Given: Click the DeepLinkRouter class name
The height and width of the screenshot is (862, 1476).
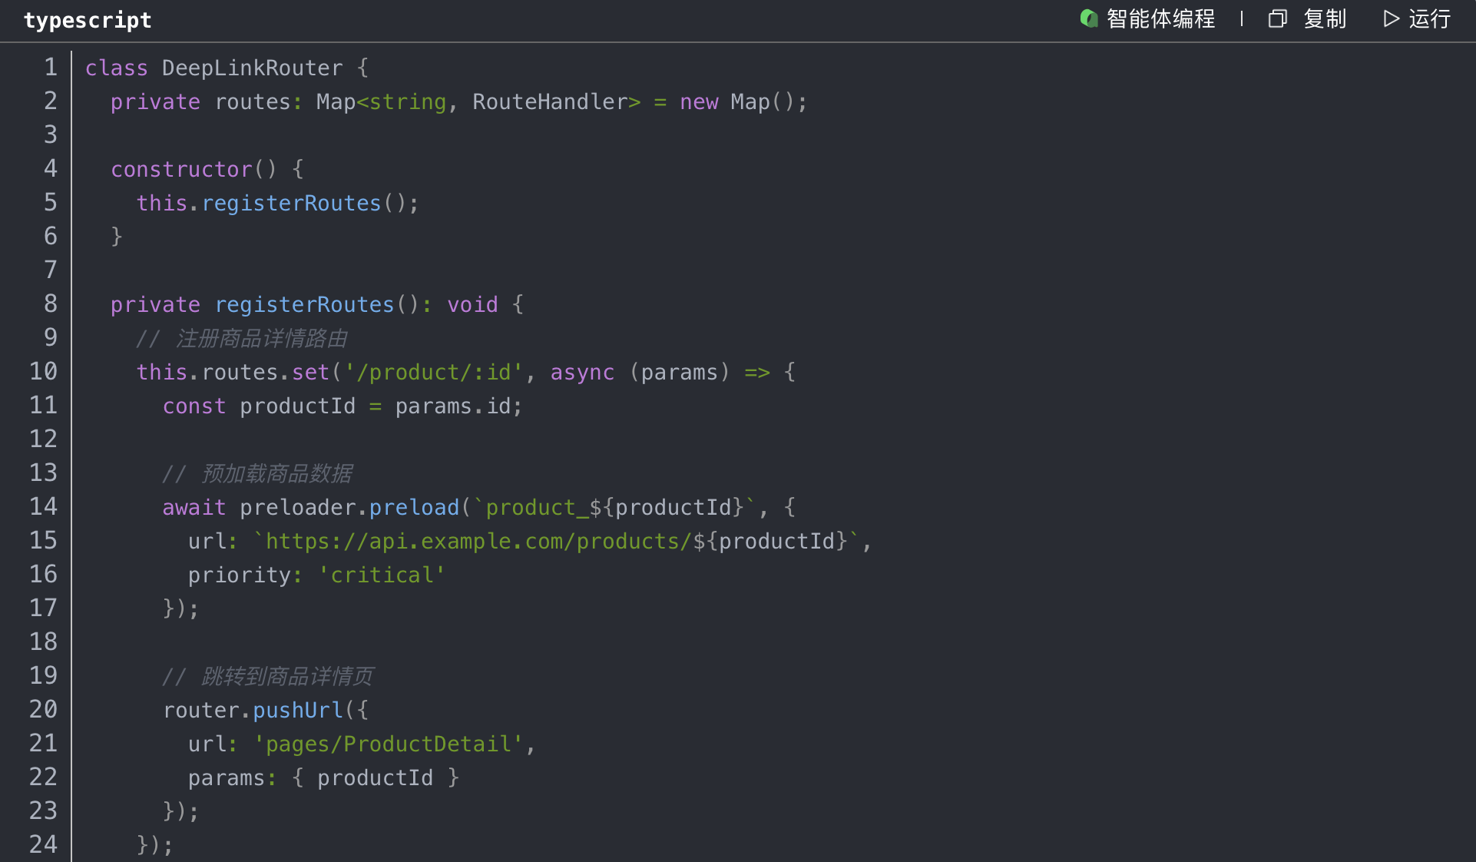Looking at the screenshot, I should pyautogui.click(x=252, y=68).
